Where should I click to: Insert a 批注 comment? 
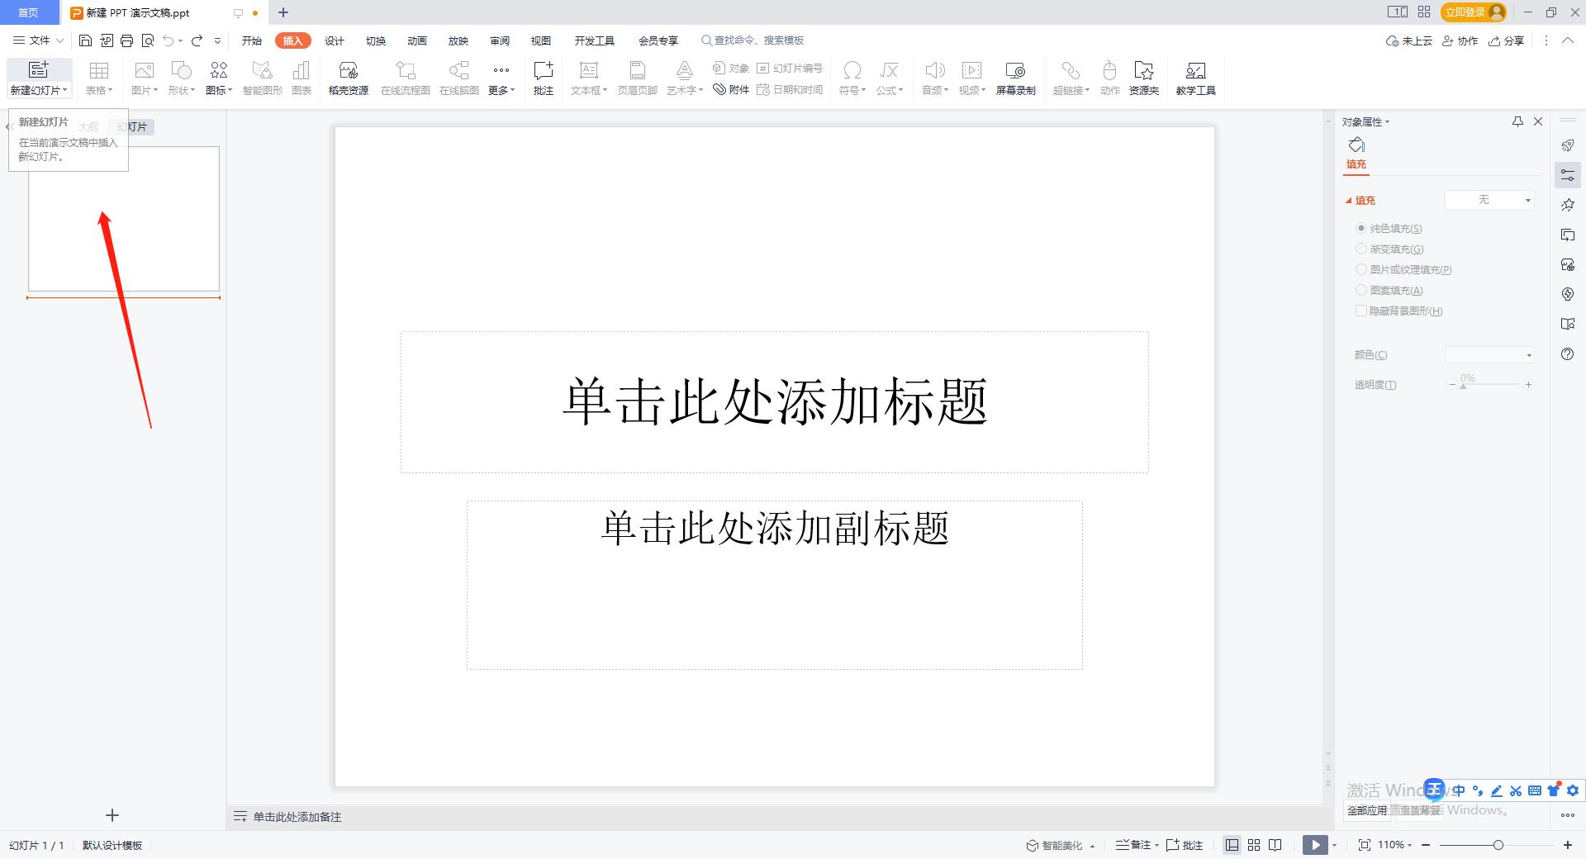(x=543, y=78)
